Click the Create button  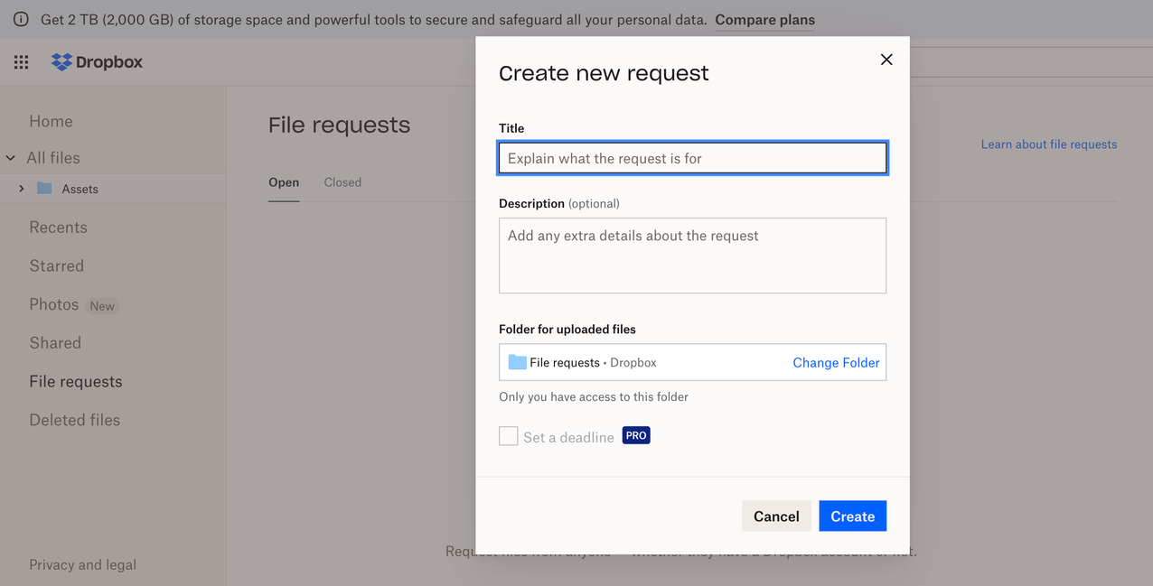click(852, 516)
